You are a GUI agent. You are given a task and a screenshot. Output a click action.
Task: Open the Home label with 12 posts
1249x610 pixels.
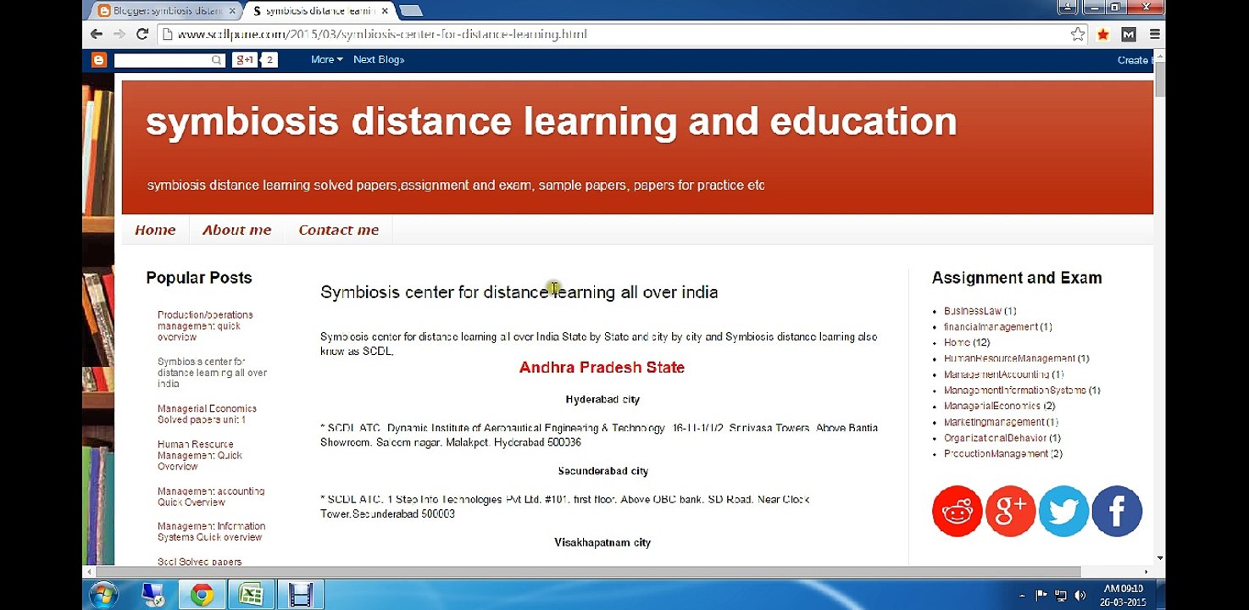click(x=957, y=342)
